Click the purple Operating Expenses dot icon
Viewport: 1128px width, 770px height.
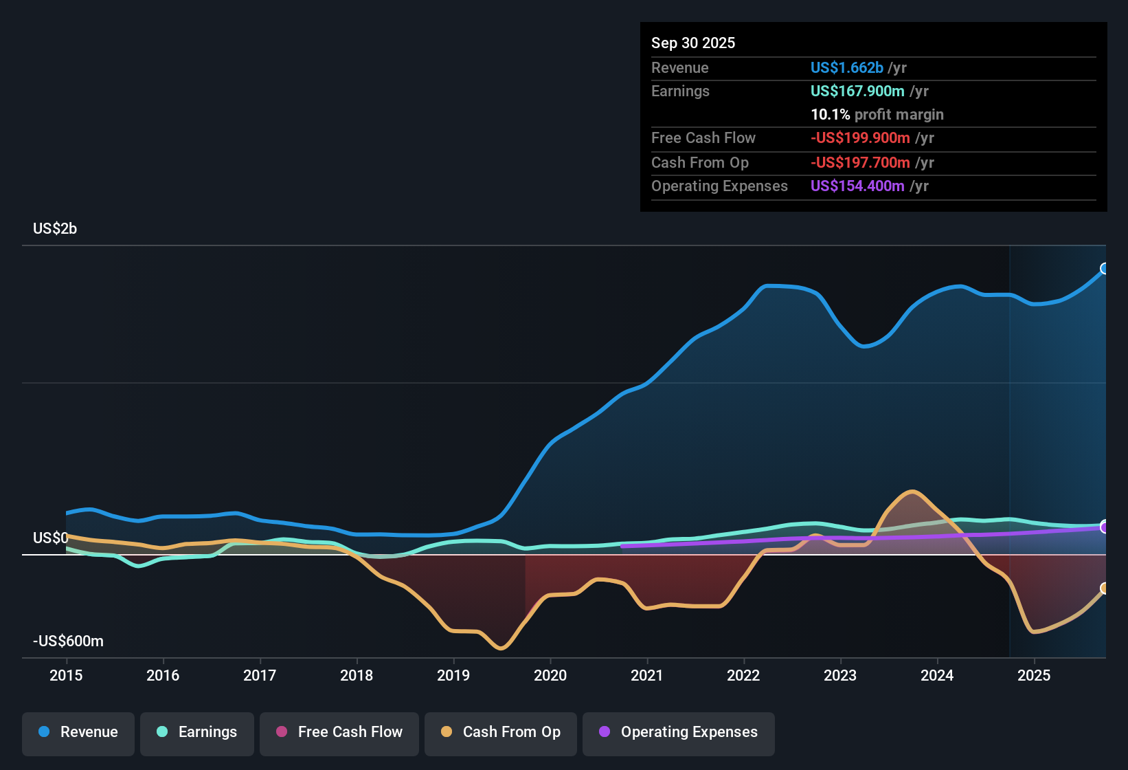click(604, 732)
